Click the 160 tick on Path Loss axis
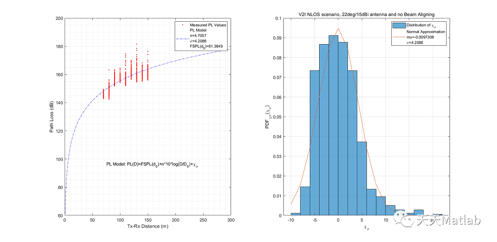The image size is (497, 242). [x=59, y=75]
